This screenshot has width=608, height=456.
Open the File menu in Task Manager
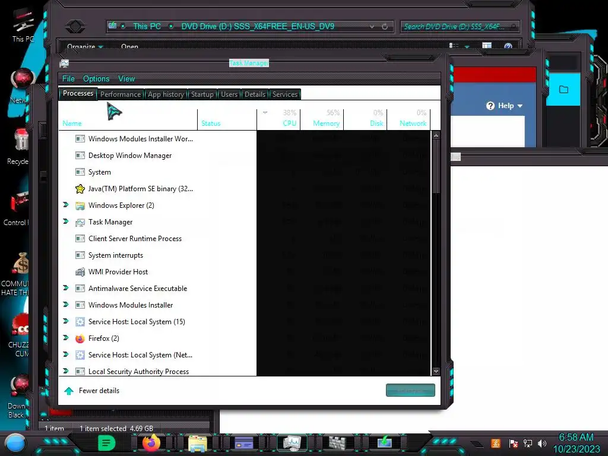coord(68,79)
